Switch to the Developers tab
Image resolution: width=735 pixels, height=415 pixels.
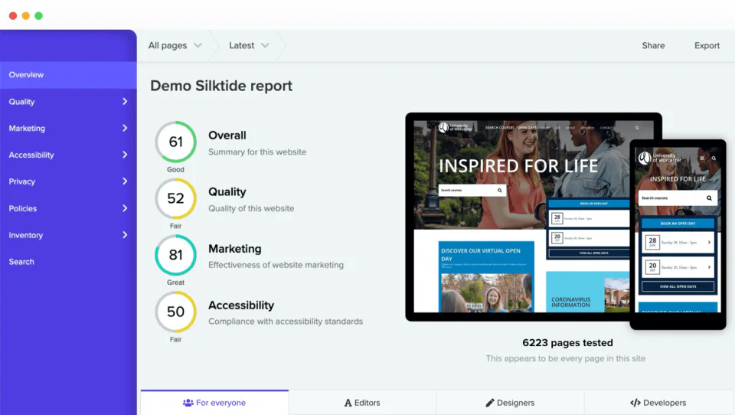click(658, 403)
